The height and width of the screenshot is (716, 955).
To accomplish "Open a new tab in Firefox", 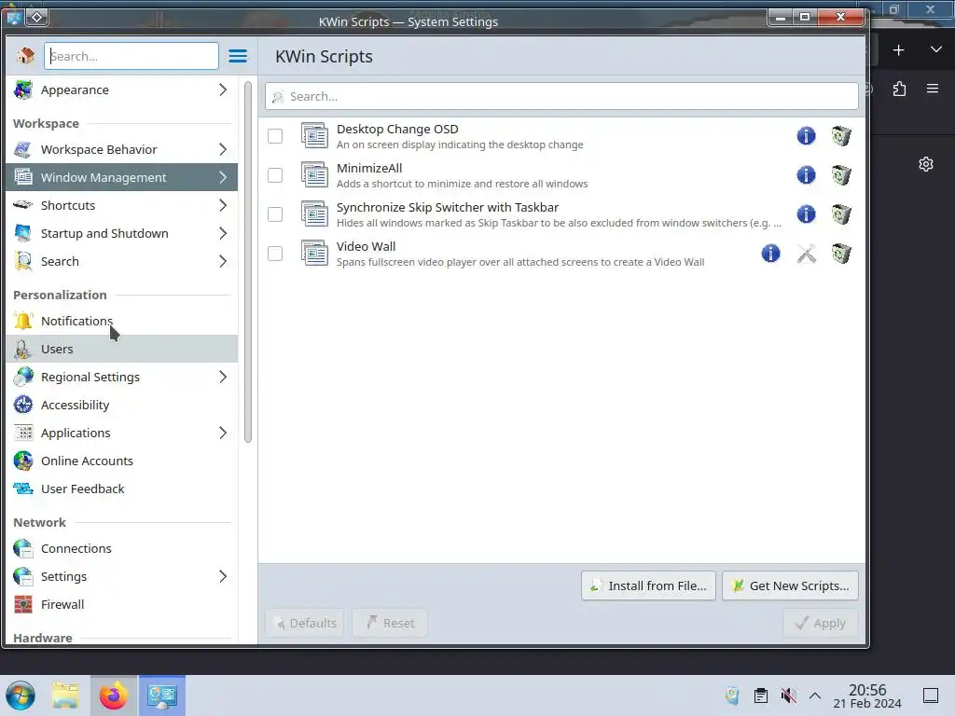I will [x=898, y=50].
